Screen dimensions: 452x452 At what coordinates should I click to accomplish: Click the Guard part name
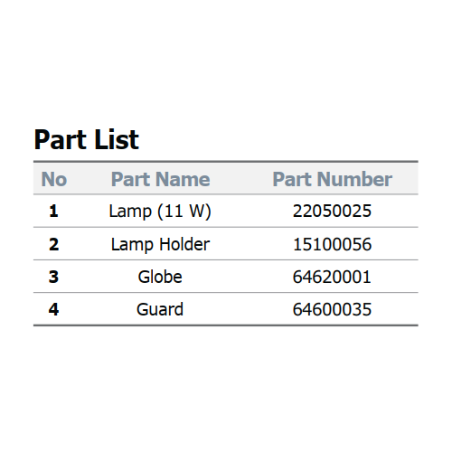[160, 309]
